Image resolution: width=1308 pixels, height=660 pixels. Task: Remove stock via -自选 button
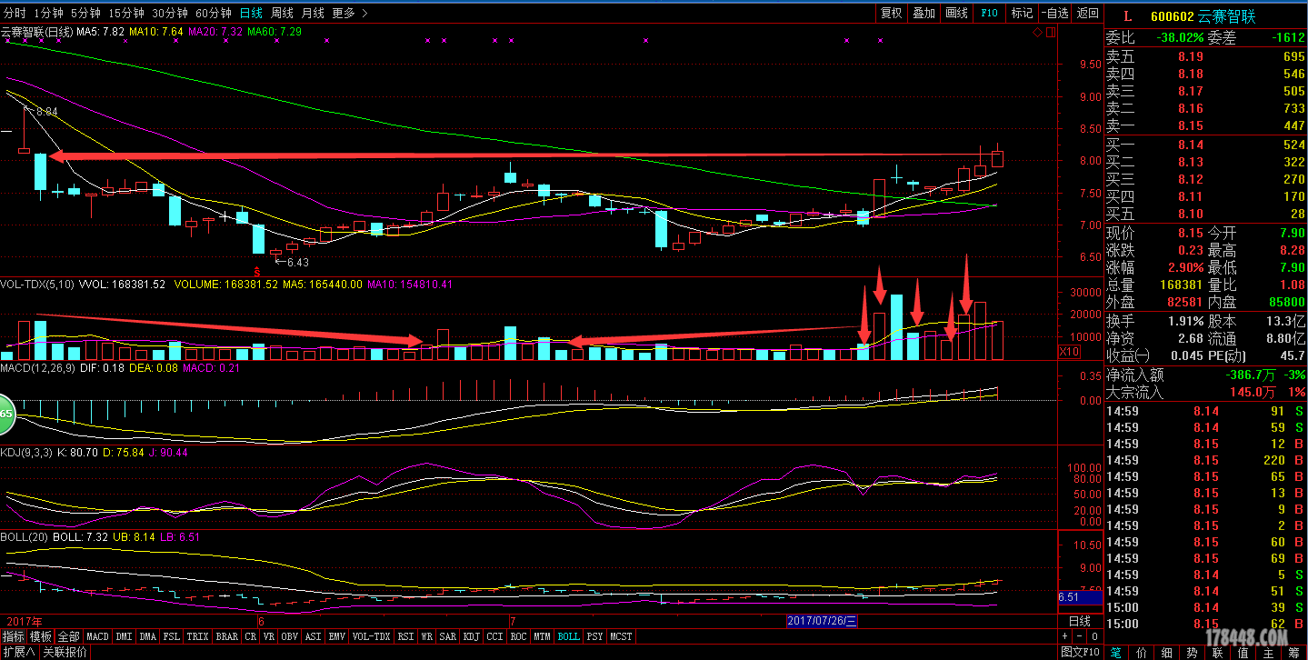pyautogui.click(x=1055, y=13)
